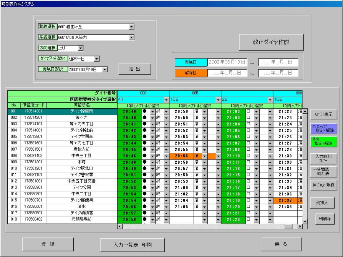This screenshot has height=257, width=343.
Task: Click the stop code 173581601
Action: pyautogui.click(x=33, y=143)
